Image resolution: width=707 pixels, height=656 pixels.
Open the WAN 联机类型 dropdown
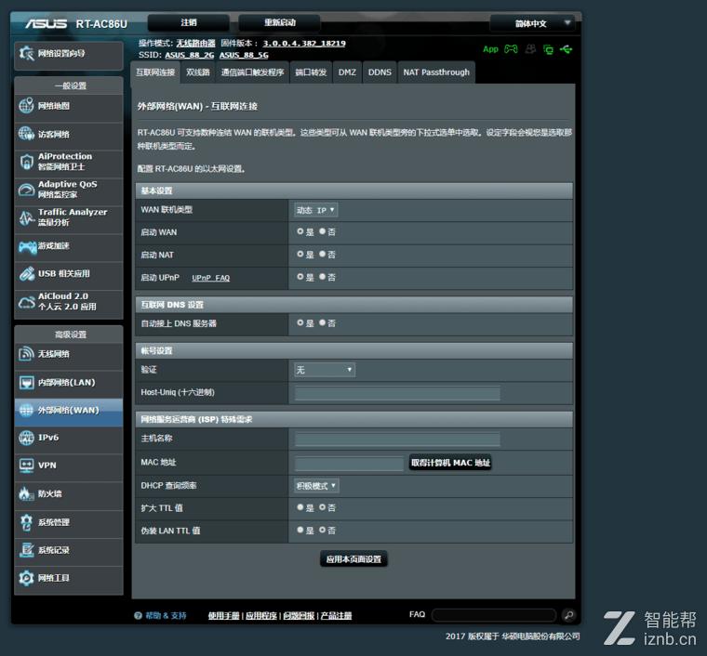[316, 210]
